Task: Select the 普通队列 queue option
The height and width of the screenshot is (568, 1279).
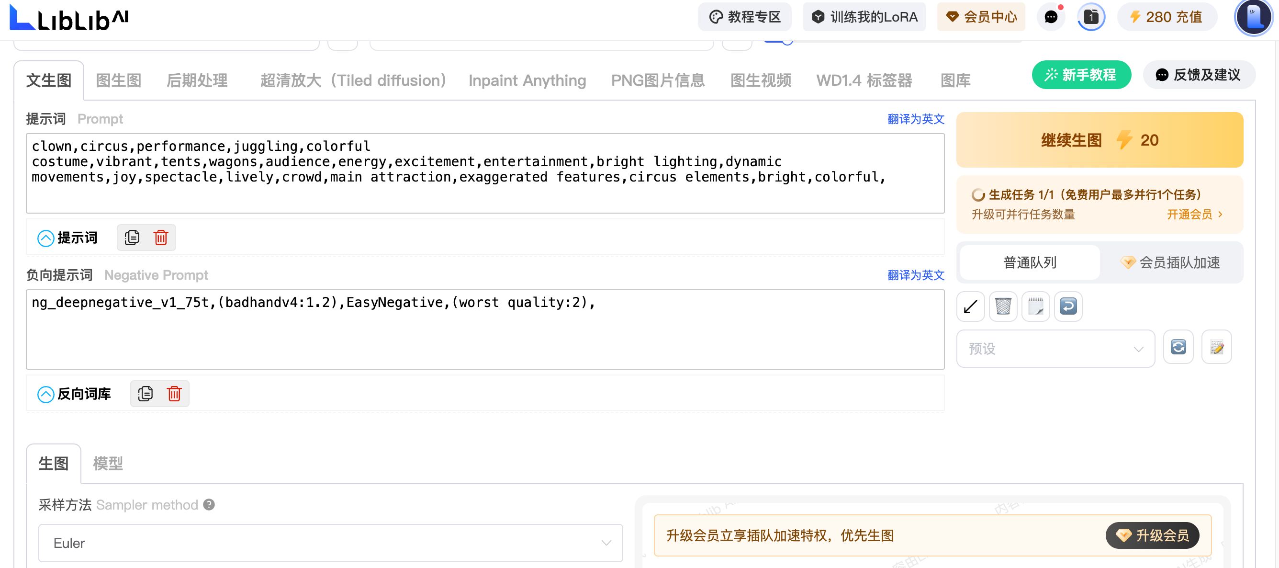Action: pyautogui.click(x=1030, y=262)
